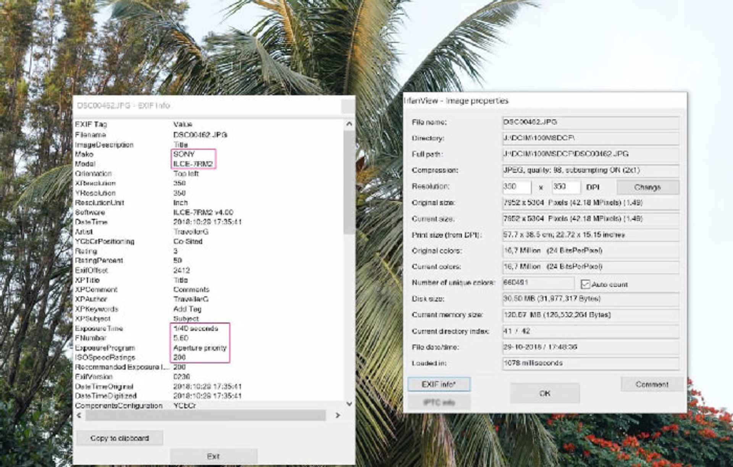Focus the horizontal resolution DPI field

click(x=516, y=187)
